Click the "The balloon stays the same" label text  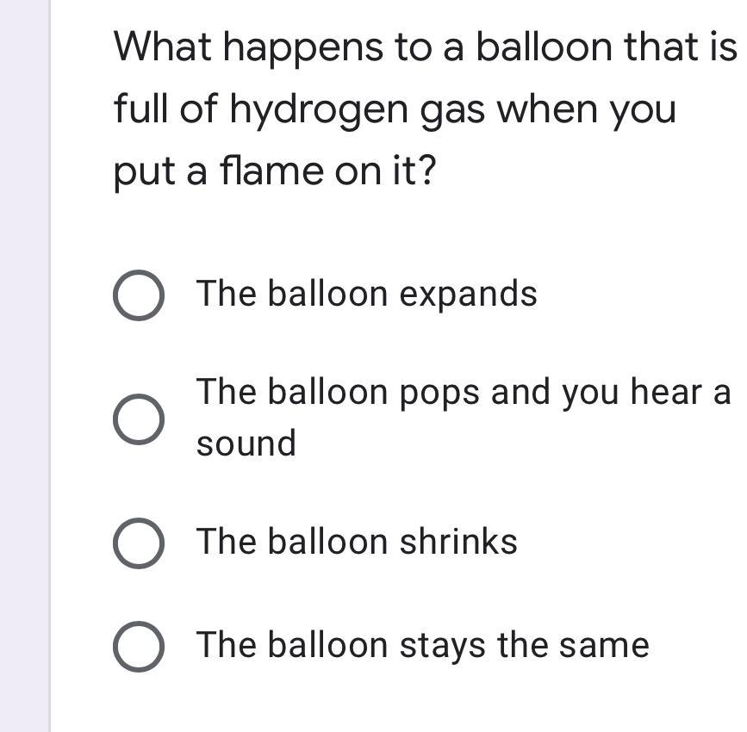pos(422,645)
